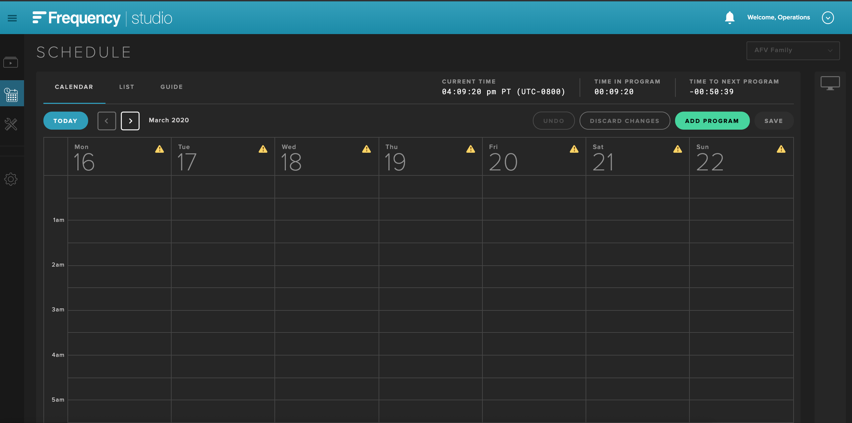Click warning triangle on Friday 20
Viewport: 852px width, 423px height.
point(574,149)
